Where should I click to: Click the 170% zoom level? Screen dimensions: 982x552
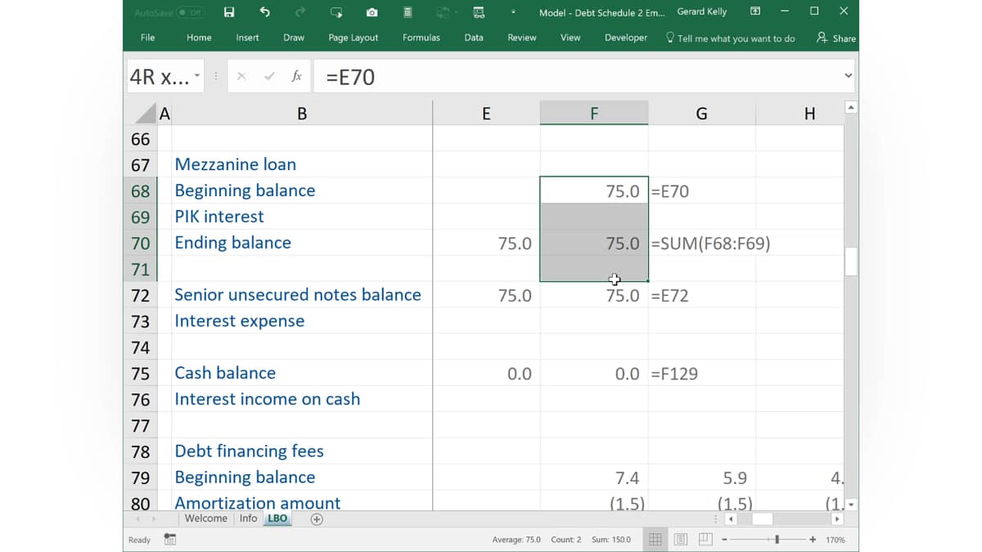coord(835,540)
